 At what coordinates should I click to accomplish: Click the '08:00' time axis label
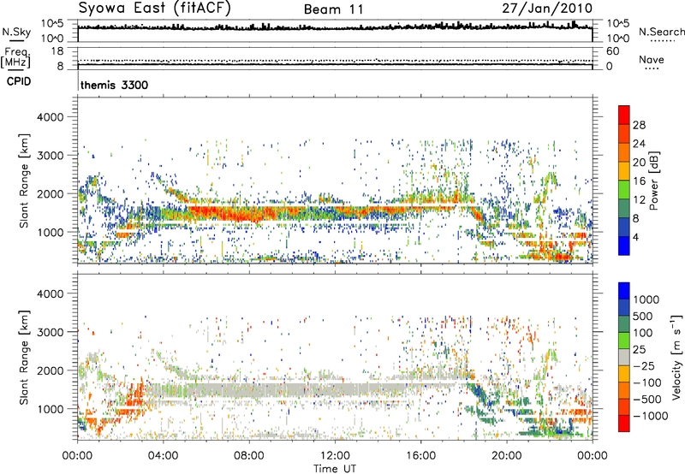[249, 456]
